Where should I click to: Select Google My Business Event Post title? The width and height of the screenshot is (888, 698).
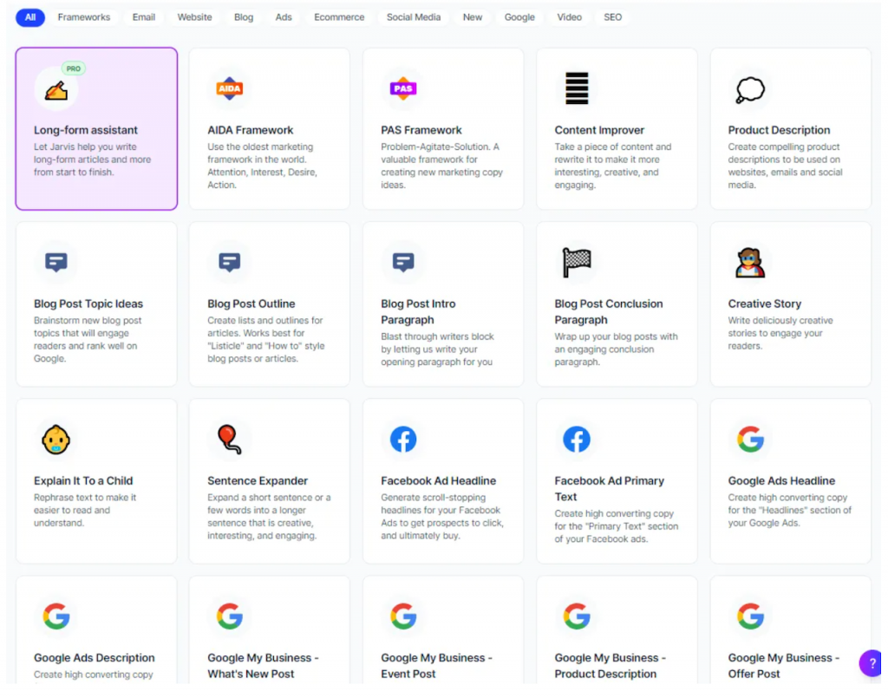(x=437, y=666)
